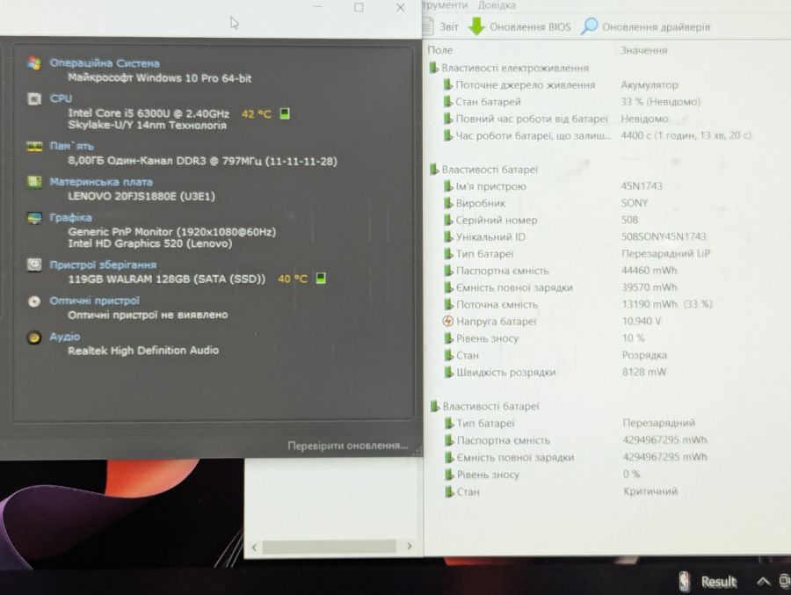The height and width of the screenshot is (595, 791).
Task: Open the Пам'ять section link
Action: coord(72,147)
